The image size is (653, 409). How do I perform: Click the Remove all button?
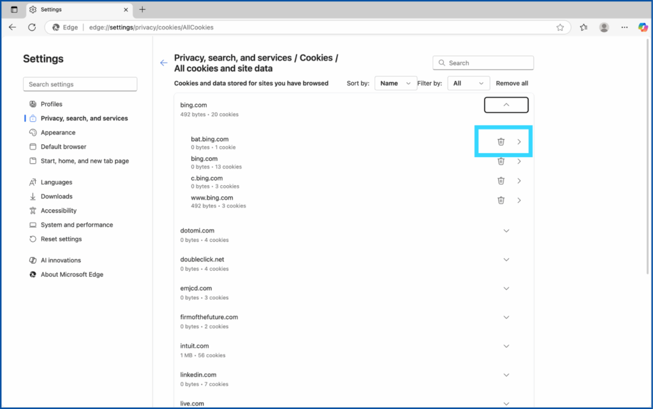[x=512, y=83]
